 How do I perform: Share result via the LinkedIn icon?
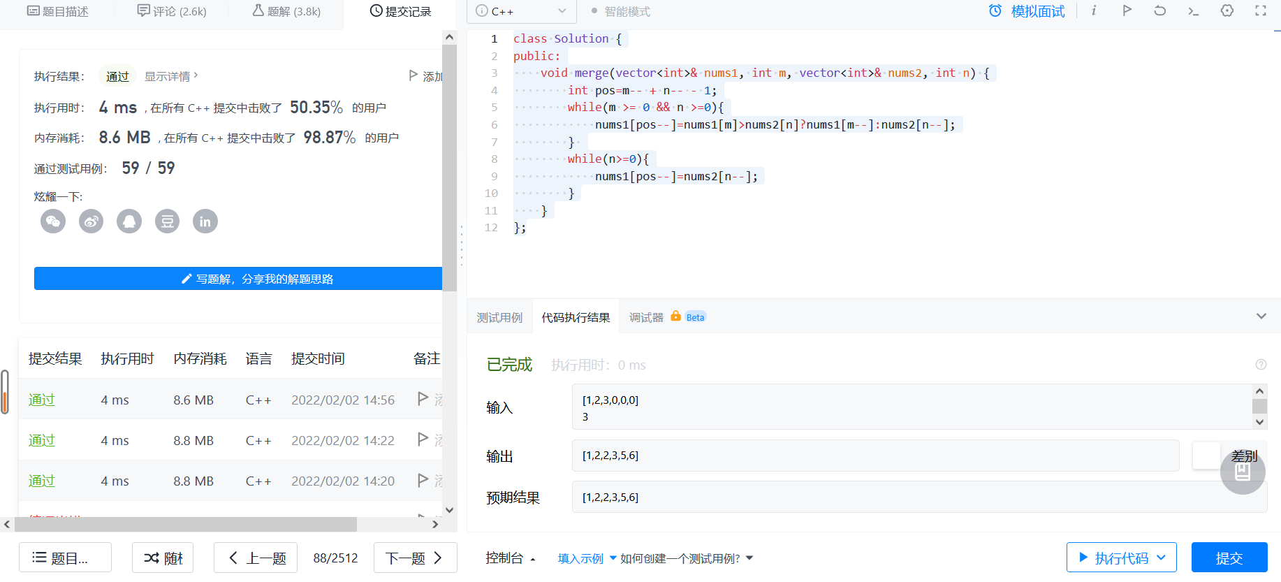(205, 221)
